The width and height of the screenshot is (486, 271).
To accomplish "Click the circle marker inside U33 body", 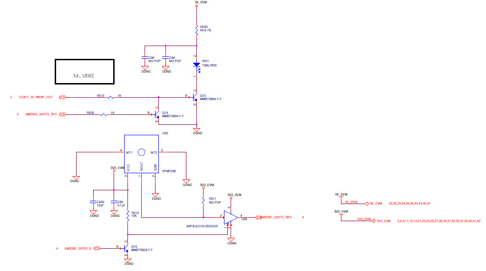I will [x=141, y=152].
